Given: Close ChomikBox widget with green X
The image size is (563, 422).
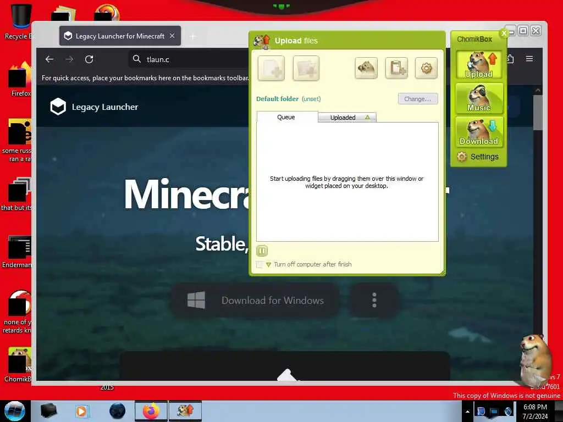Looking at the screenshot, I should coord(504,33).
